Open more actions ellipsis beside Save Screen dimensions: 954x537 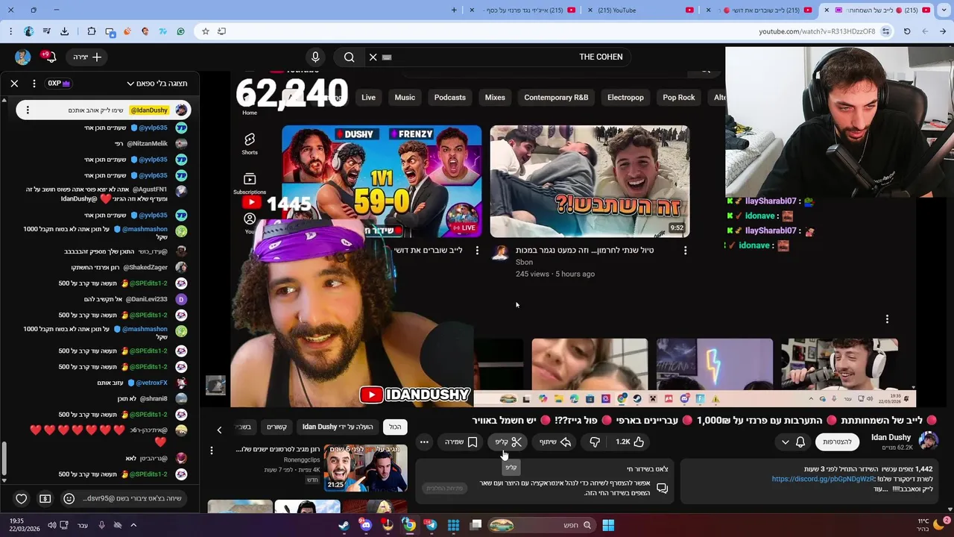[x=424, y=442]
